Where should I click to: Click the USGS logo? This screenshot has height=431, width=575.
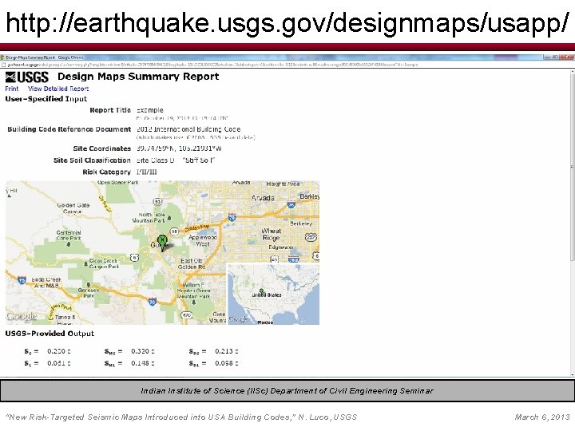click(27, 77)
